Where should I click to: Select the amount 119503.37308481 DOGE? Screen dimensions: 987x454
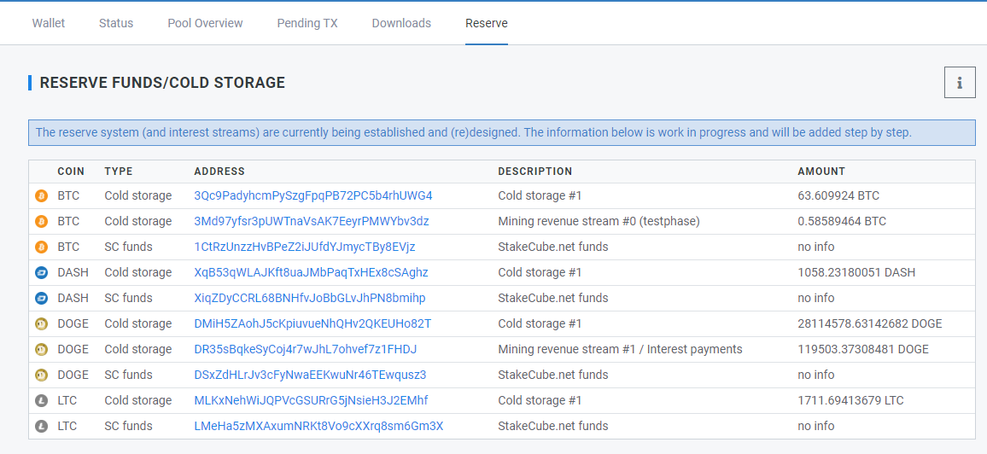point(863,349)
